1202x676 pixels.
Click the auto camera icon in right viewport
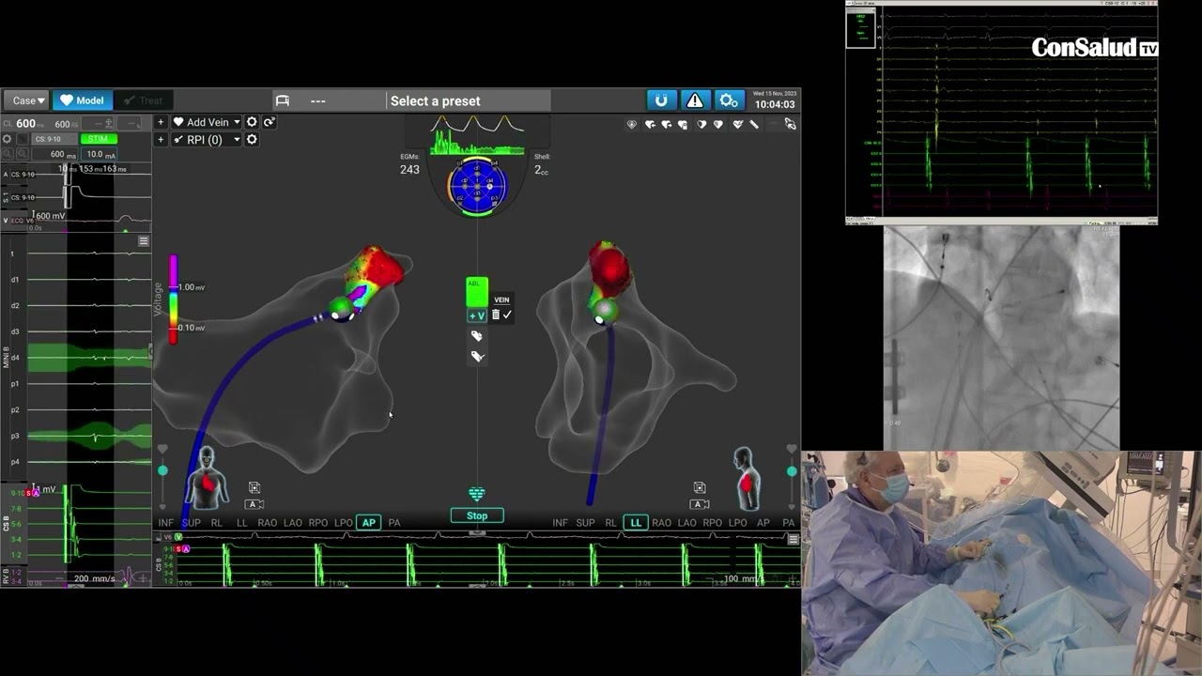701,504
